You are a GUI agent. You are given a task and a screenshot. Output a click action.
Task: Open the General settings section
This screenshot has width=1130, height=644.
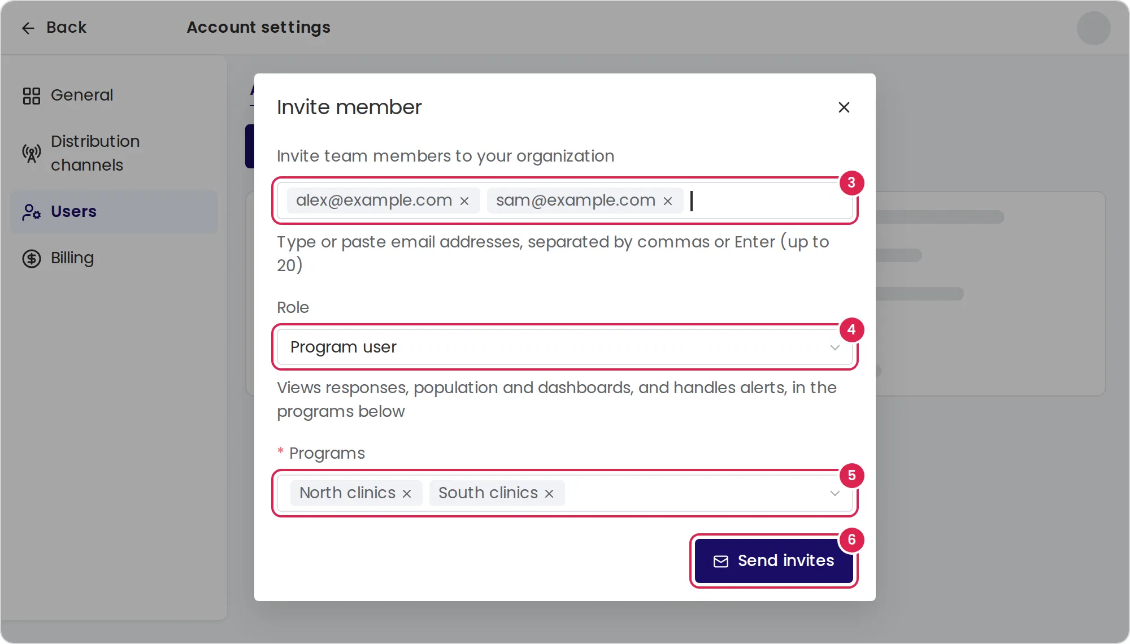(x=114, y=95)
